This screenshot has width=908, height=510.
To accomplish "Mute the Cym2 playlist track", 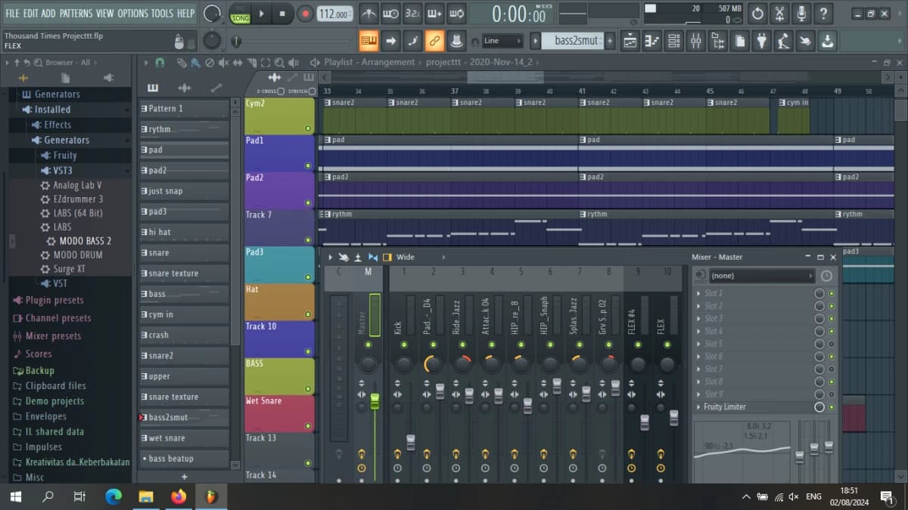I will 308,128.
